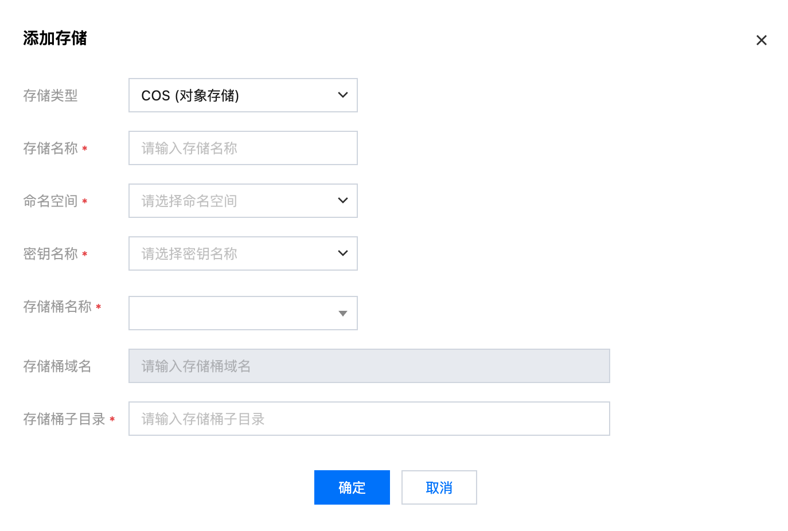
Task: Click the chevron arrow in the 存储类型 field
Action: 343,95
